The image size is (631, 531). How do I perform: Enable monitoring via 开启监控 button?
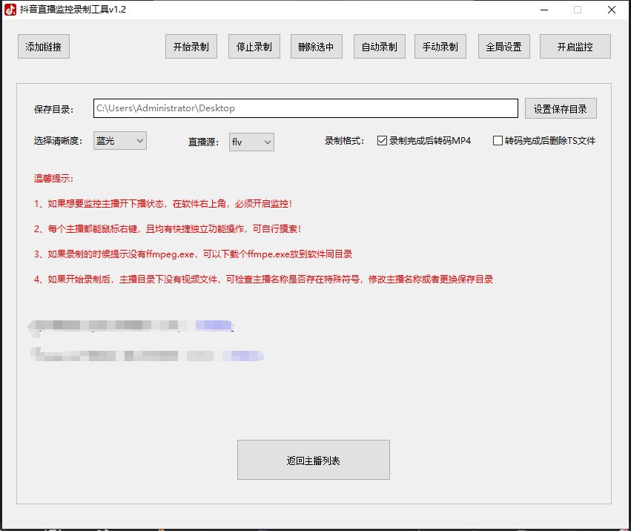pyautogui.click(x=575, y=47)
